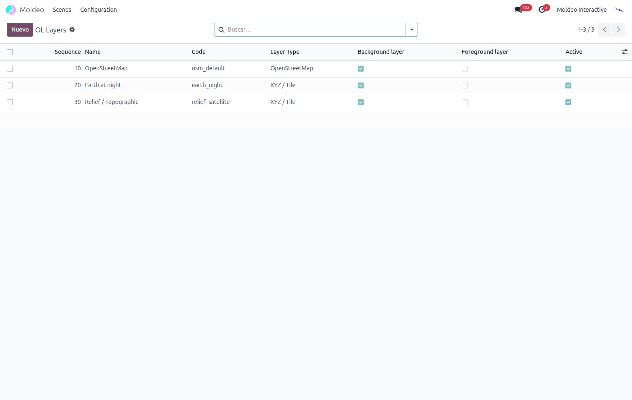
Task: Toggle Foreground layer for OpenStreetMap
Action: coord(465,69)
